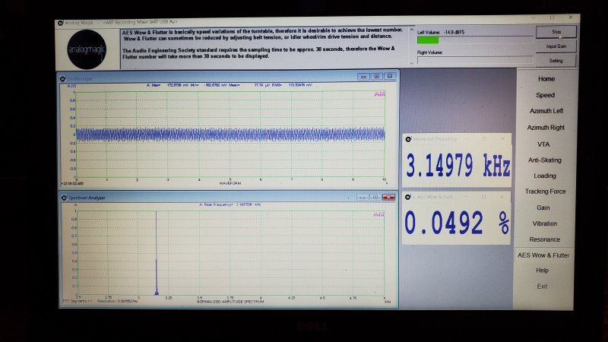The image size is (608, 342).
Task: Open the Input Gain button
Action: tap(556, 46)
